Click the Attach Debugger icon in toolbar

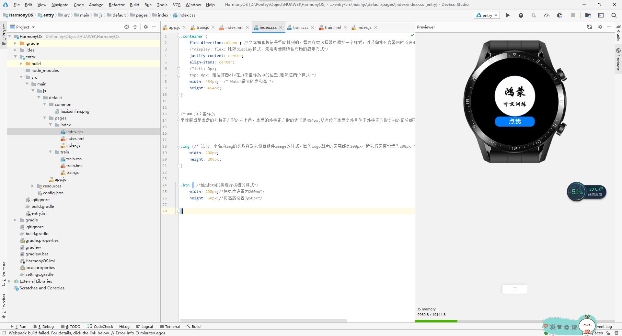click(559, 15)
